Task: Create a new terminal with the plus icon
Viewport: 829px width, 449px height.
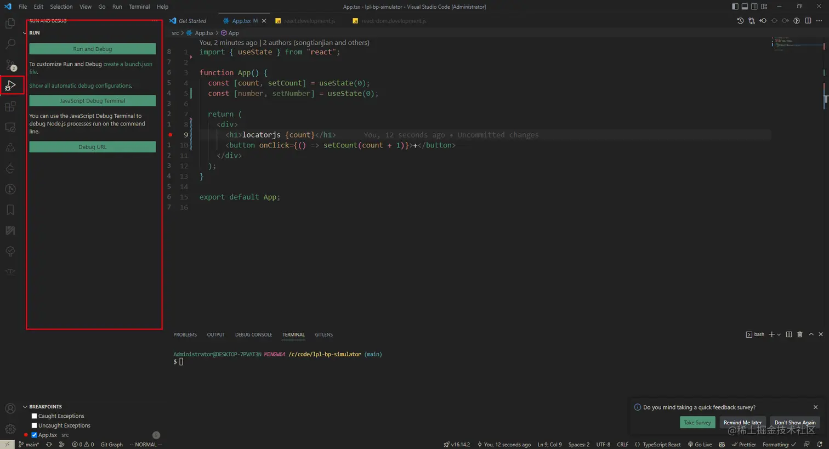Action: pyautogui.click(x=771, y=334)
